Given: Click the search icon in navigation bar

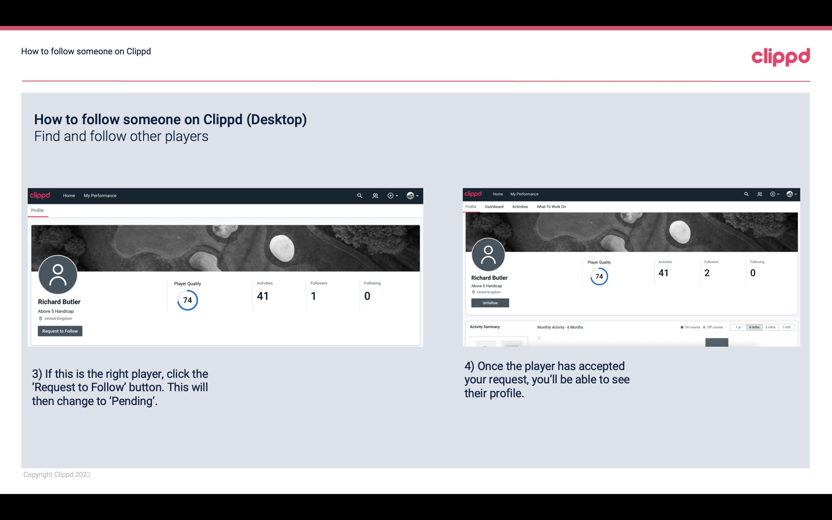Looking at the screenshot, I should (359, 195).
